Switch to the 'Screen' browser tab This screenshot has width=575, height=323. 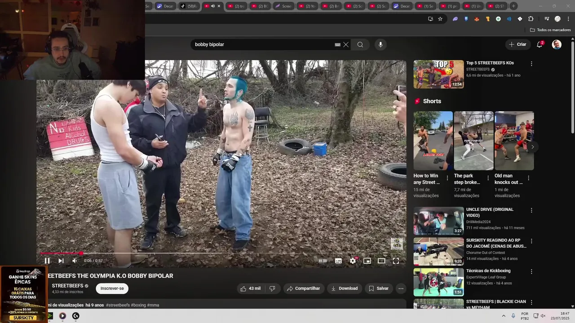click(x=283, y=6)
